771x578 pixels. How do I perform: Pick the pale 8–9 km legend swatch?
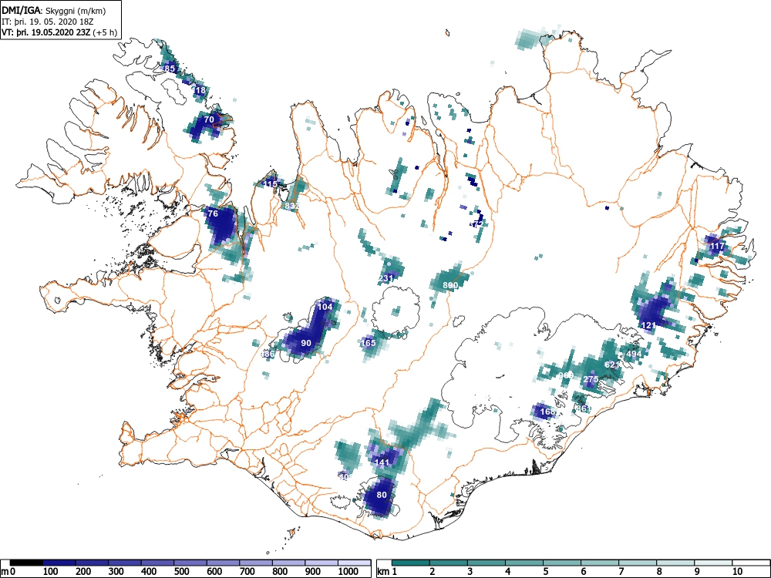pyautogui.click(x=675, y=563)
